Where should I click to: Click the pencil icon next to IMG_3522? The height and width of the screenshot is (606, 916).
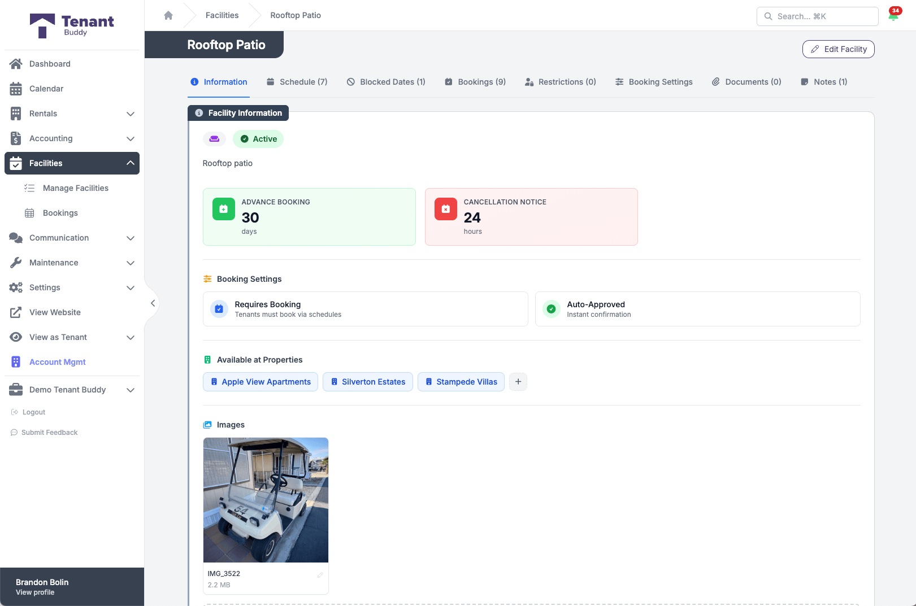pos(320,575)
